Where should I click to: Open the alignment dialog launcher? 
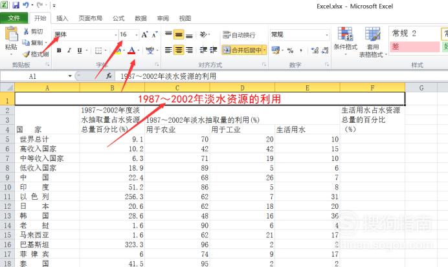click(x=263, y=65)
